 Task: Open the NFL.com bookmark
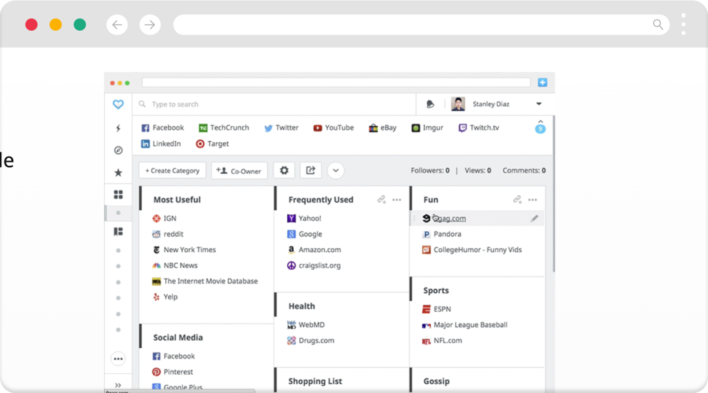click(442, 341)
